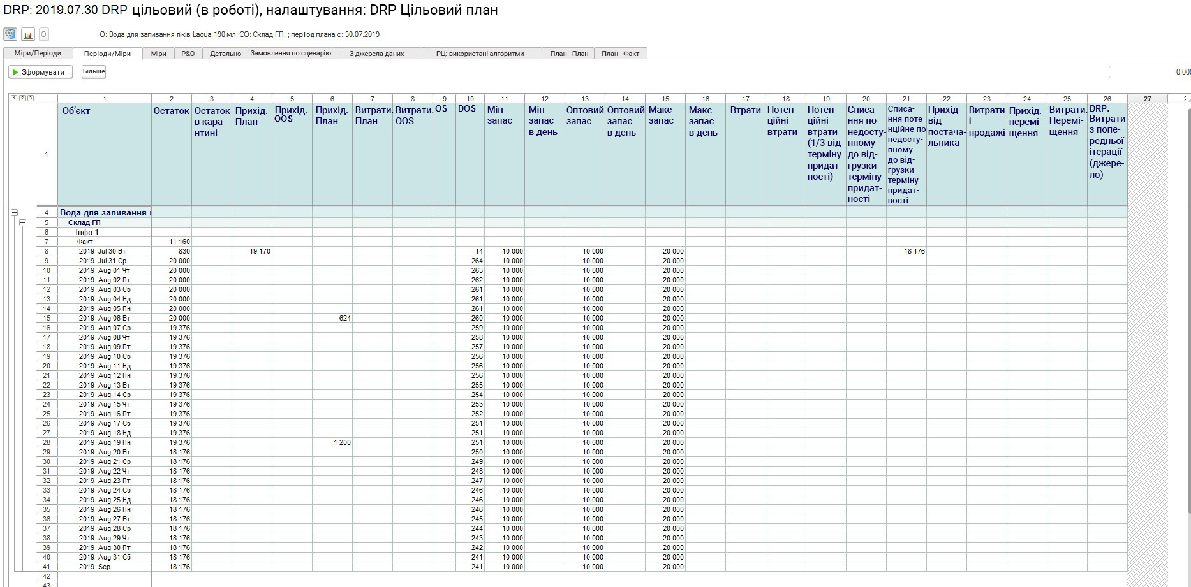
Task: Select the Прихід від постачальника header
Action: 947,154
